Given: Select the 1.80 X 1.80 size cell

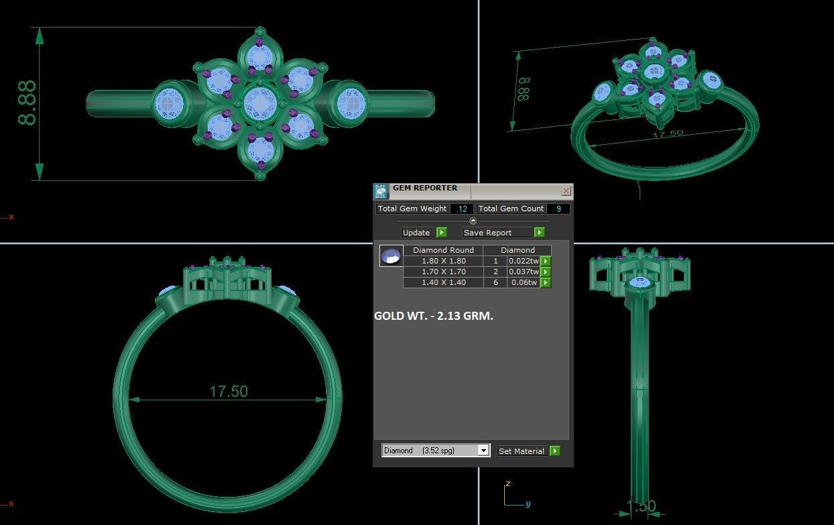Looking at the screenshot, I should click(443, 261).
